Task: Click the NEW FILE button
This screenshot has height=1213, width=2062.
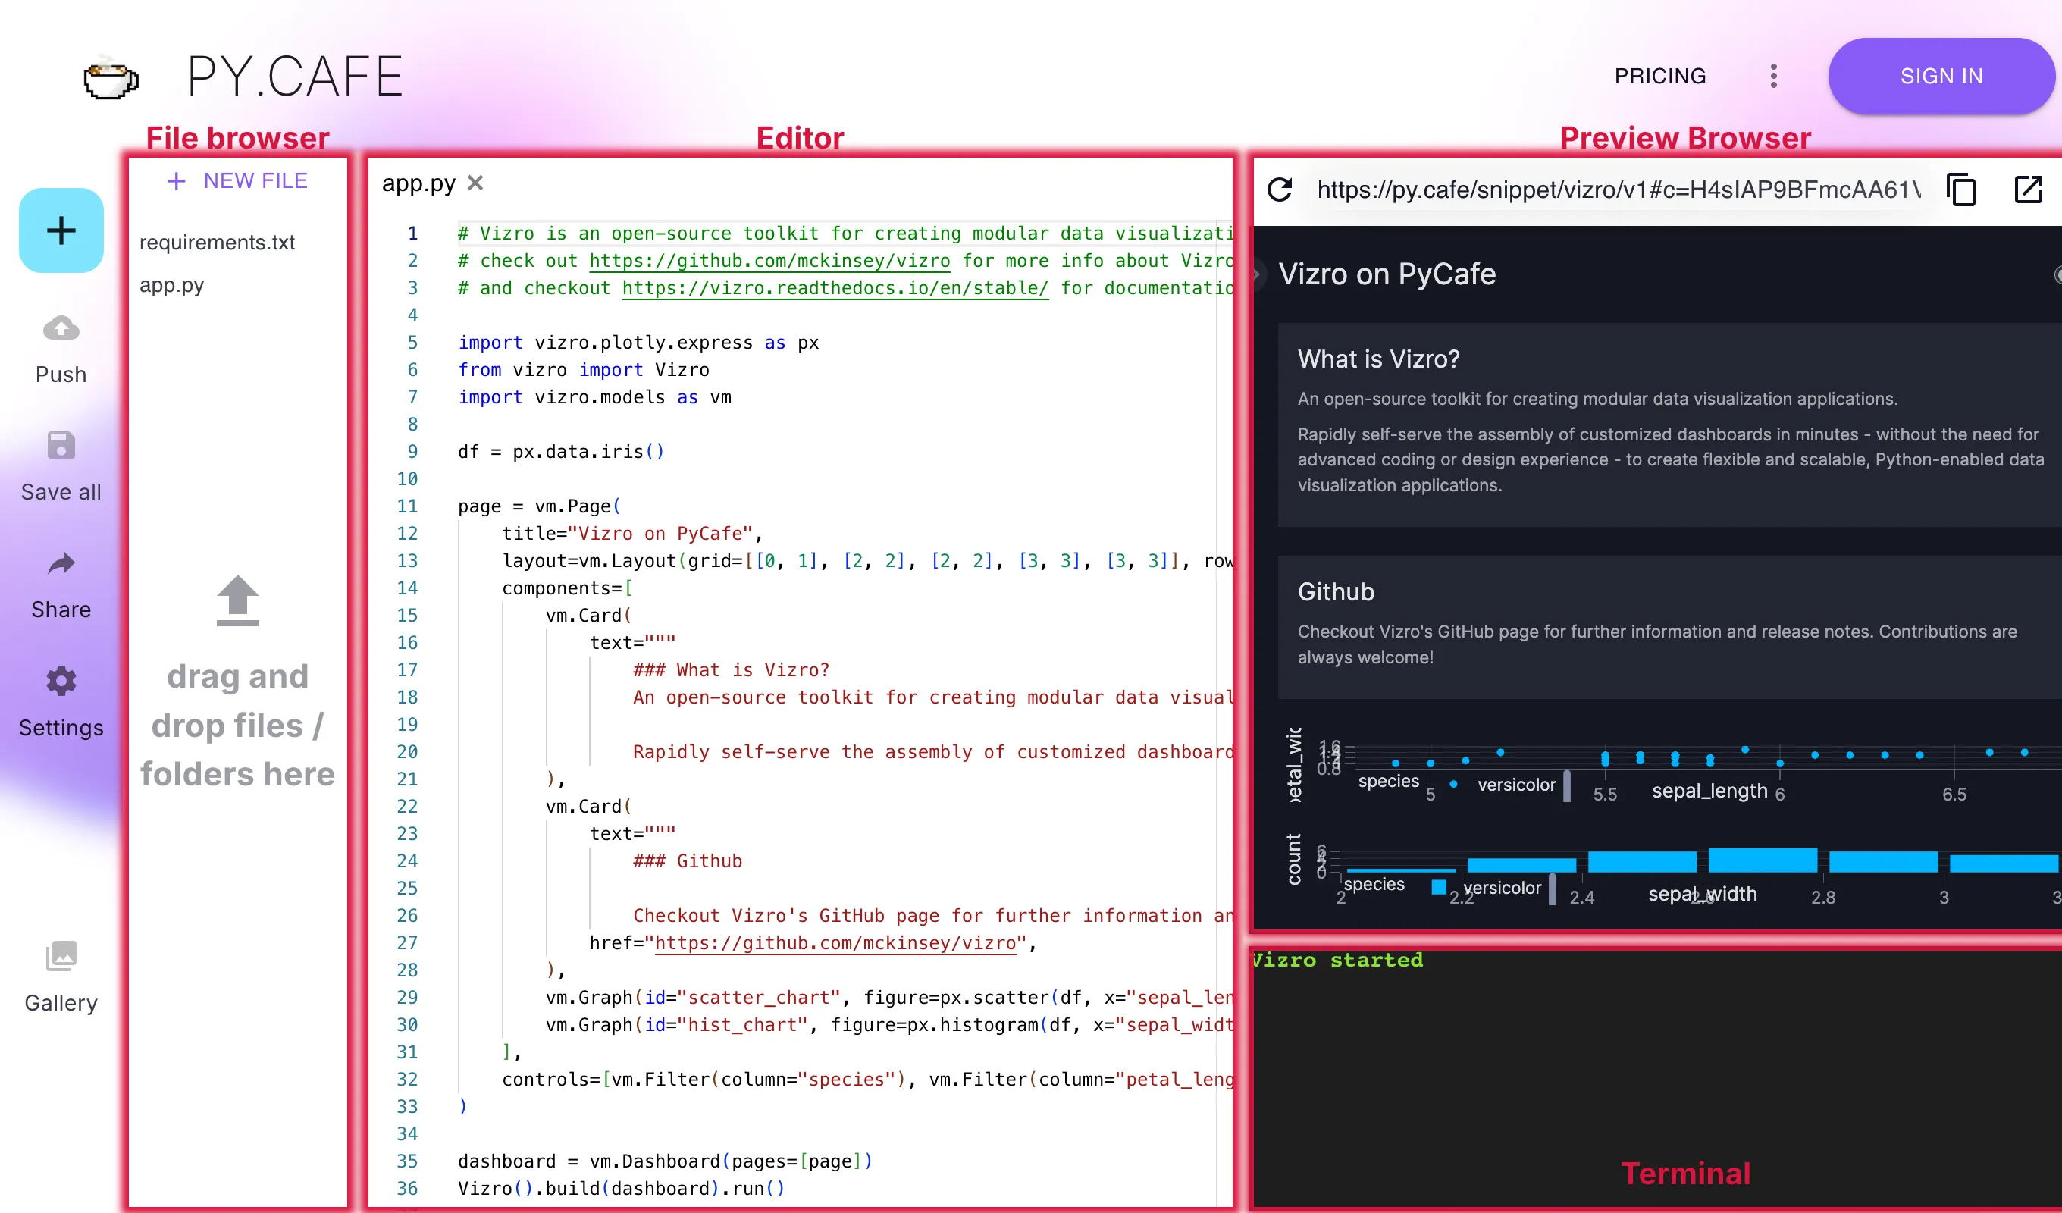Action: [237, 181]
